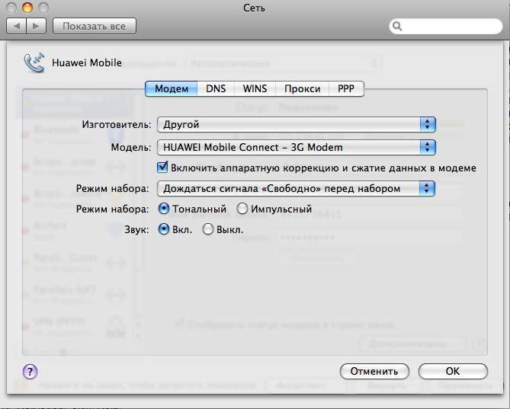Click the Huawei Mobile phone icon

tap(34, 62)
